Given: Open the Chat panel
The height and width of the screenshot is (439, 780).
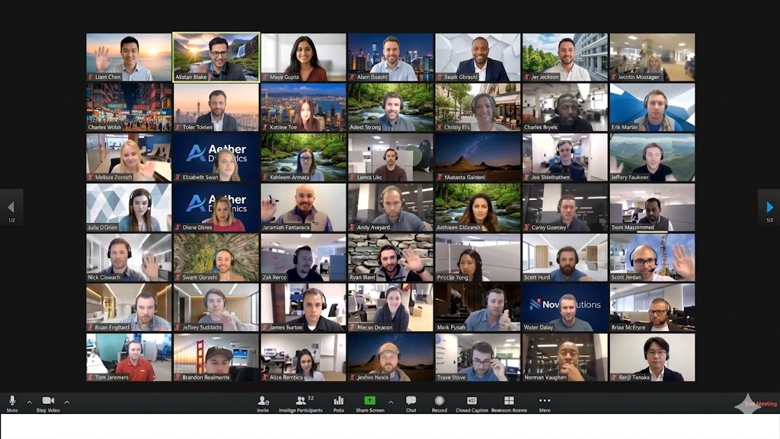Looking at the screenshot, I should click(411, 401).
